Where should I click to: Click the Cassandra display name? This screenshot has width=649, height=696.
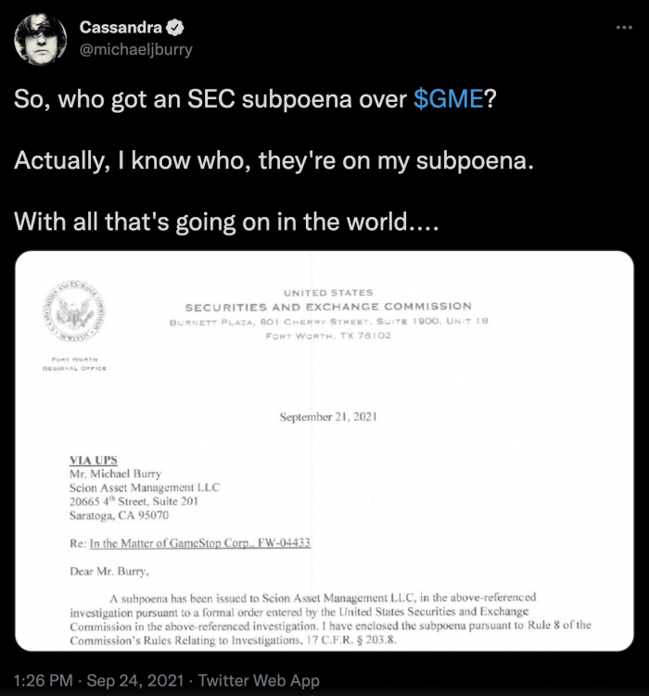pyautogui.click(x=119, y=28)
